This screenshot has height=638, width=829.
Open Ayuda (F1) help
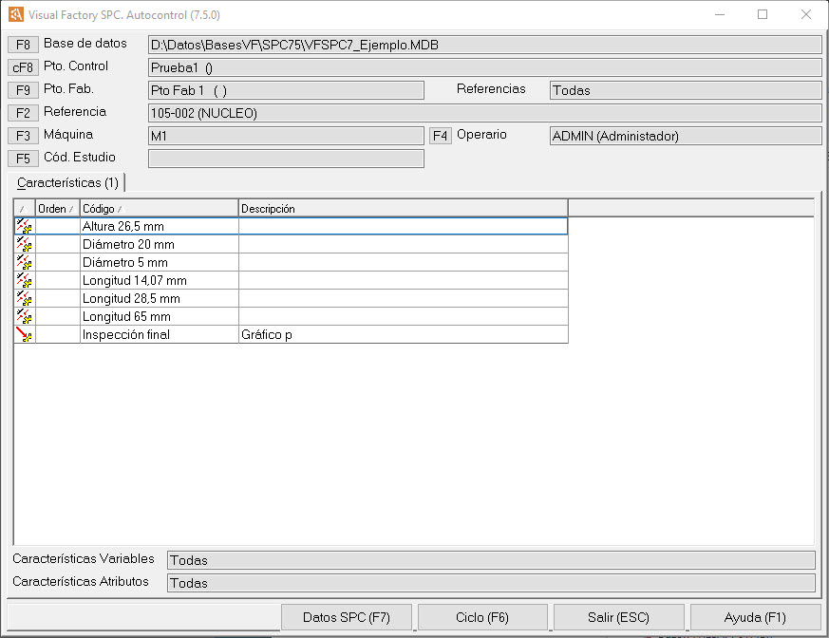[755, 617]
